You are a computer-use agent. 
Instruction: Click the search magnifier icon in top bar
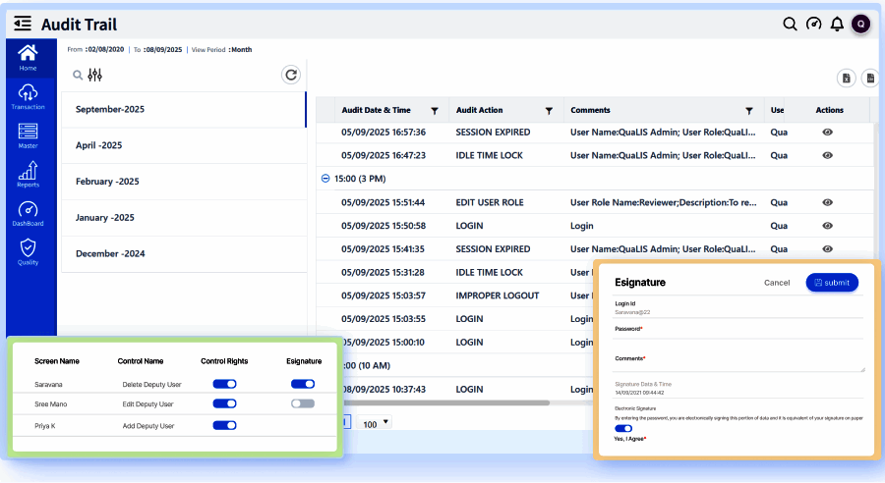[x=790, y=25]
